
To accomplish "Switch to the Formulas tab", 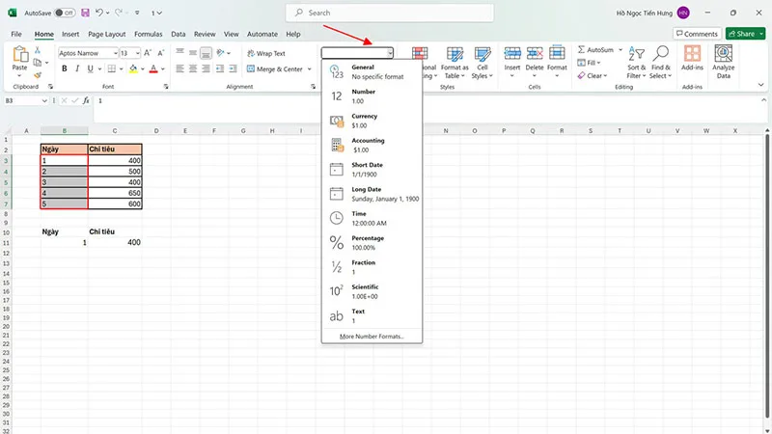I will 149,34.
